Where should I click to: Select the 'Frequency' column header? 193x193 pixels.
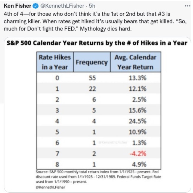pyautogui.click(x=92, y=62)
